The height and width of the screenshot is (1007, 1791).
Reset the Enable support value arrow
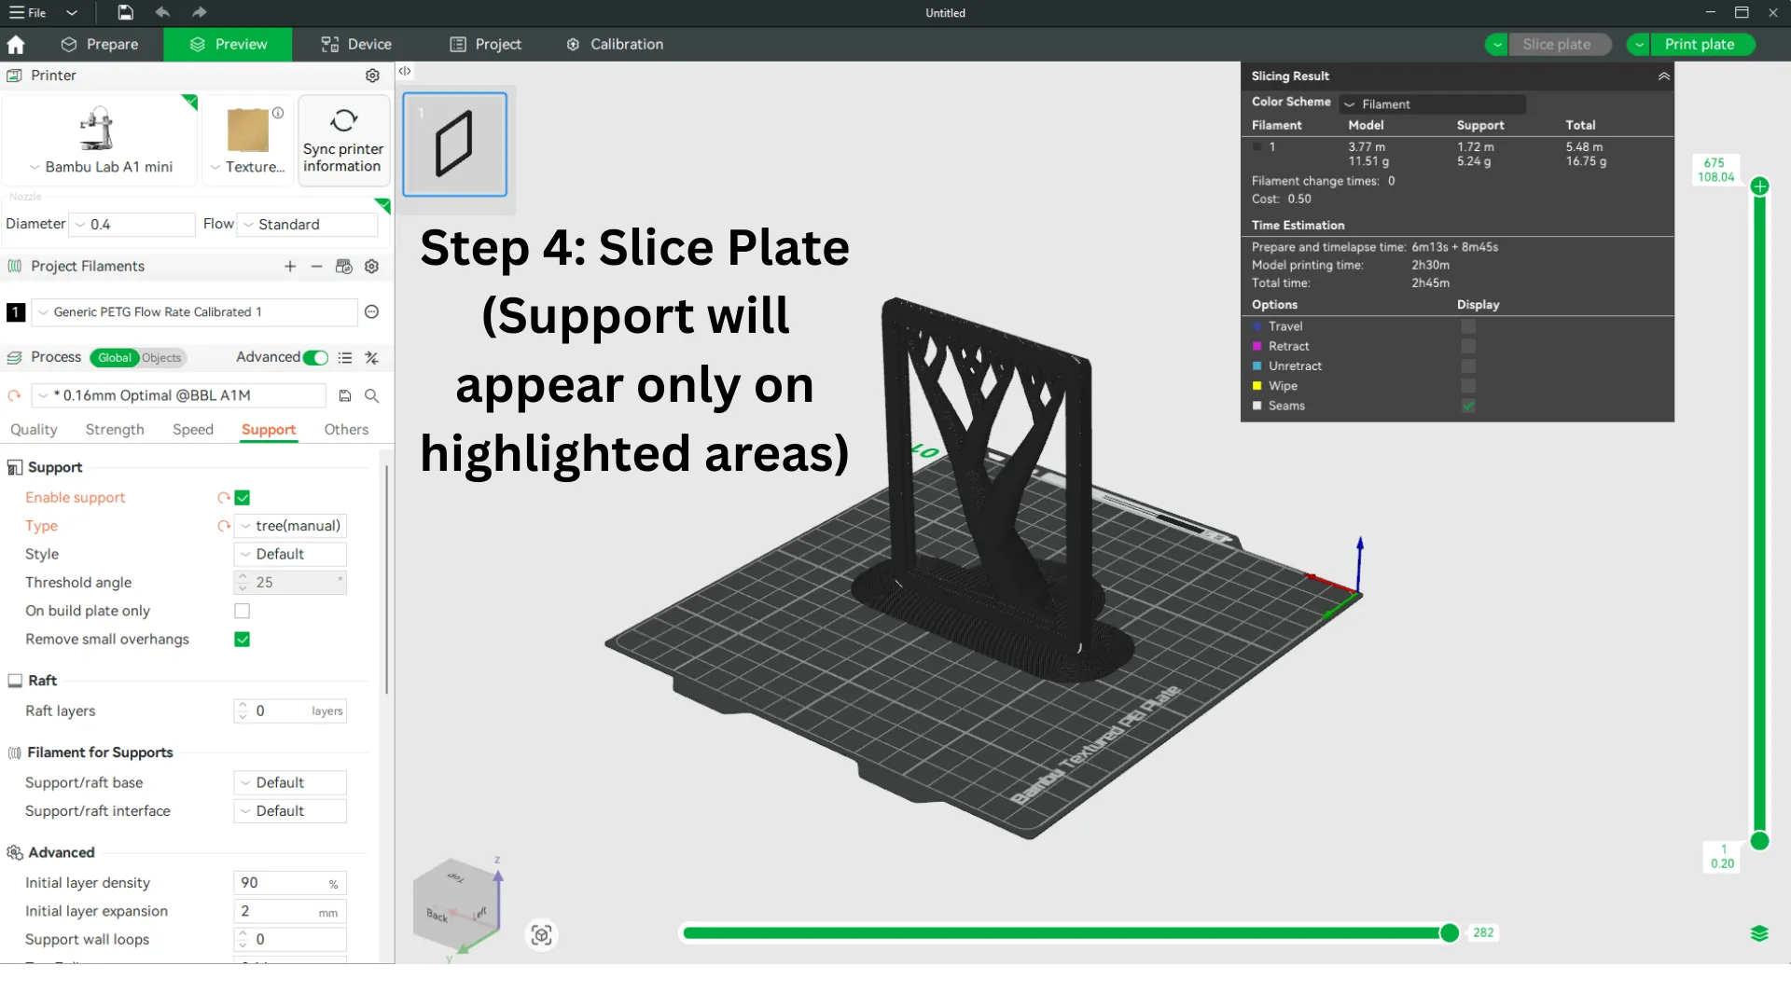coord(224,498)
